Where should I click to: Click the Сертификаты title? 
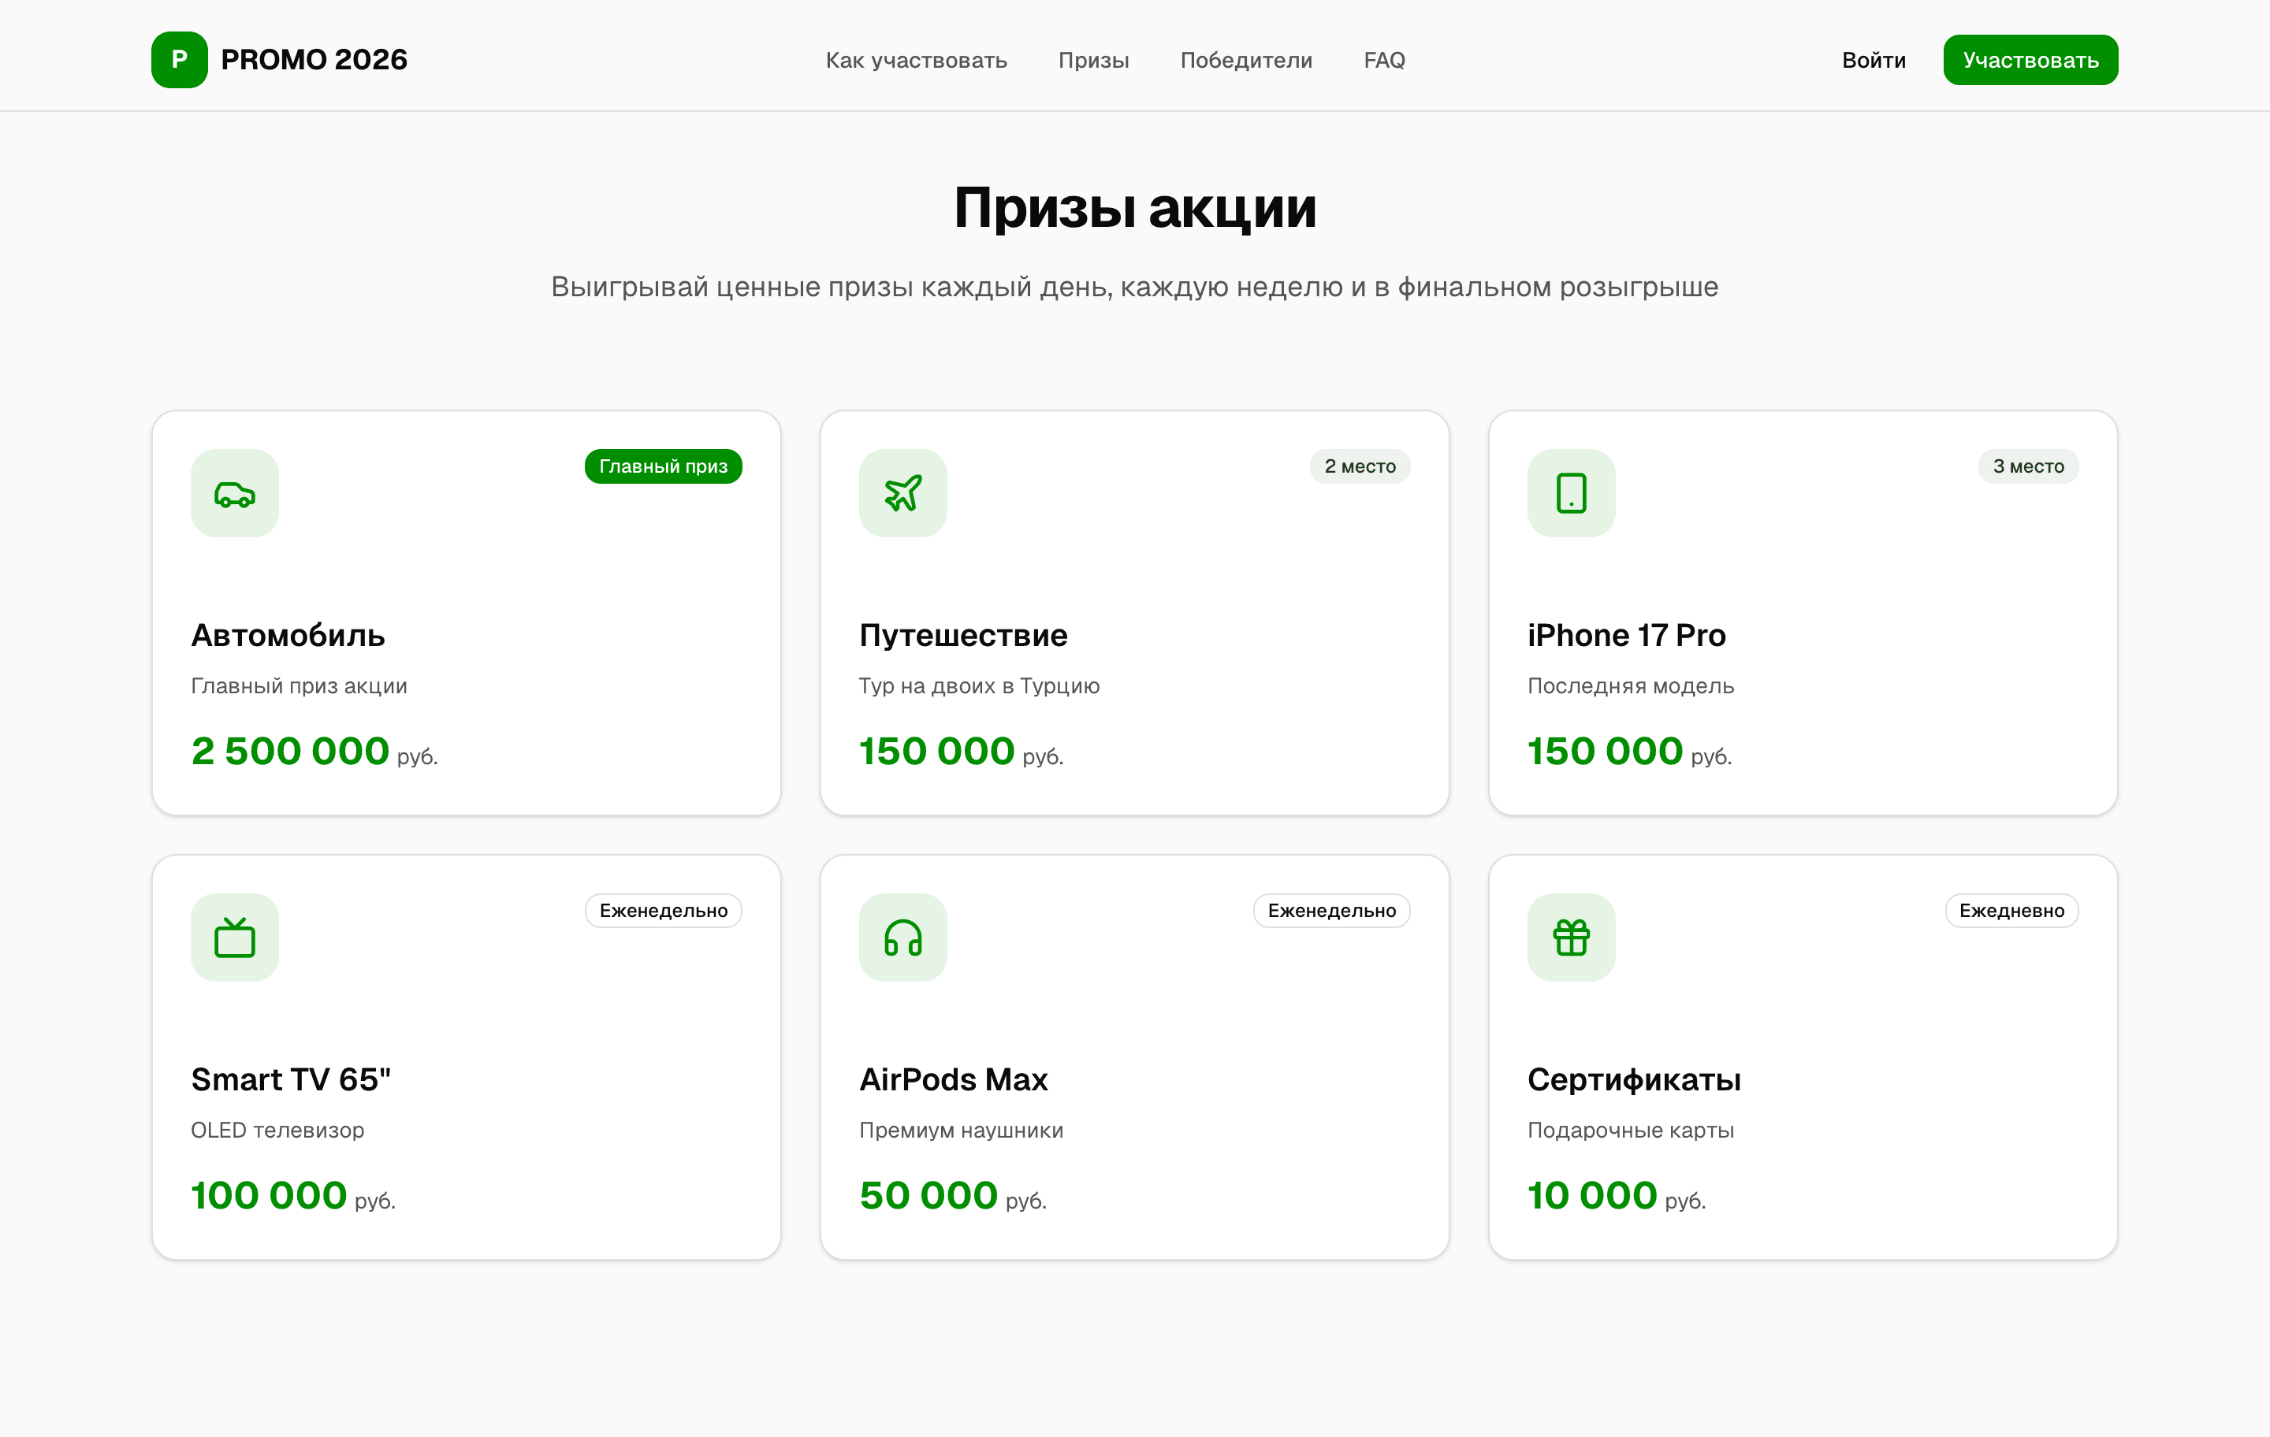click(x=1635, y=1080)
